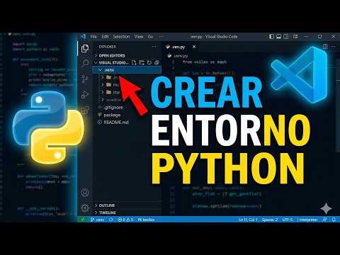This screenshot has height=255, width=340.
Task: Click the feedback icon in status bar
Action: pos(324,220)
